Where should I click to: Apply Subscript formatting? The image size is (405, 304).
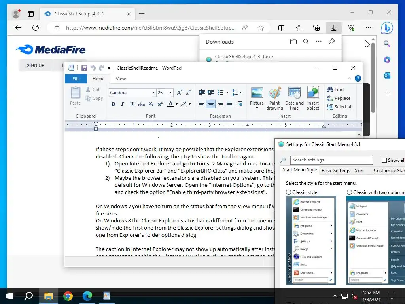click(151, 104)
